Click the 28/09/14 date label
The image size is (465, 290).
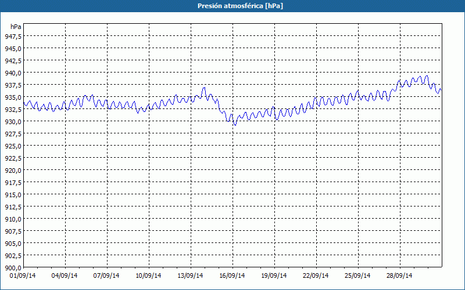pos(399,275)
